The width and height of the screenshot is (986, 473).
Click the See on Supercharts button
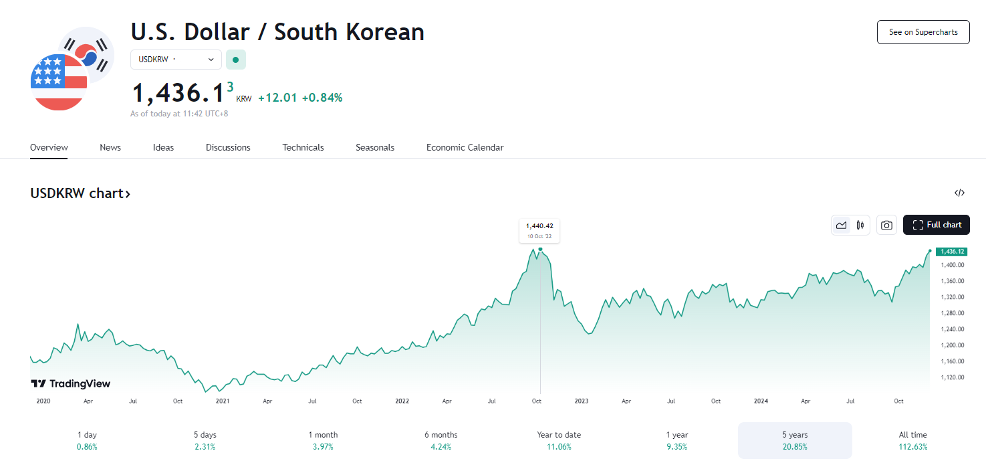pos(922,32)
